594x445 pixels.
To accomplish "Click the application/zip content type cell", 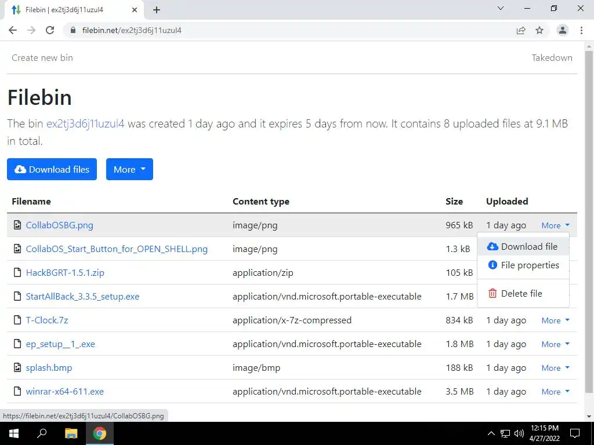I will [263, 272].
